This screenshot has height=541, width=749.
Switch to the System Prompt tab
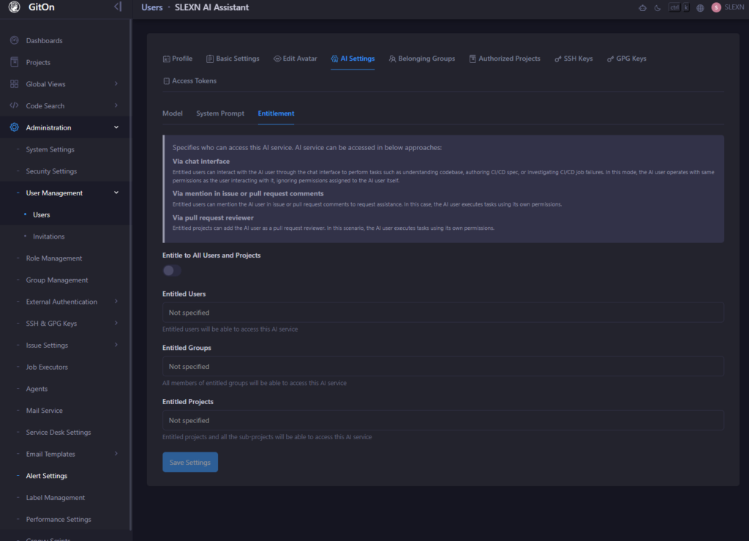[x=220, y=113]
